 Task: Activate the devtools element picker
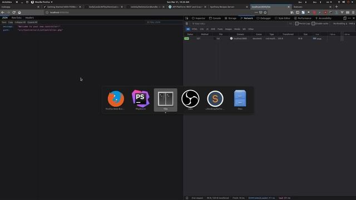pyautogui.click(x=187, y=18)
